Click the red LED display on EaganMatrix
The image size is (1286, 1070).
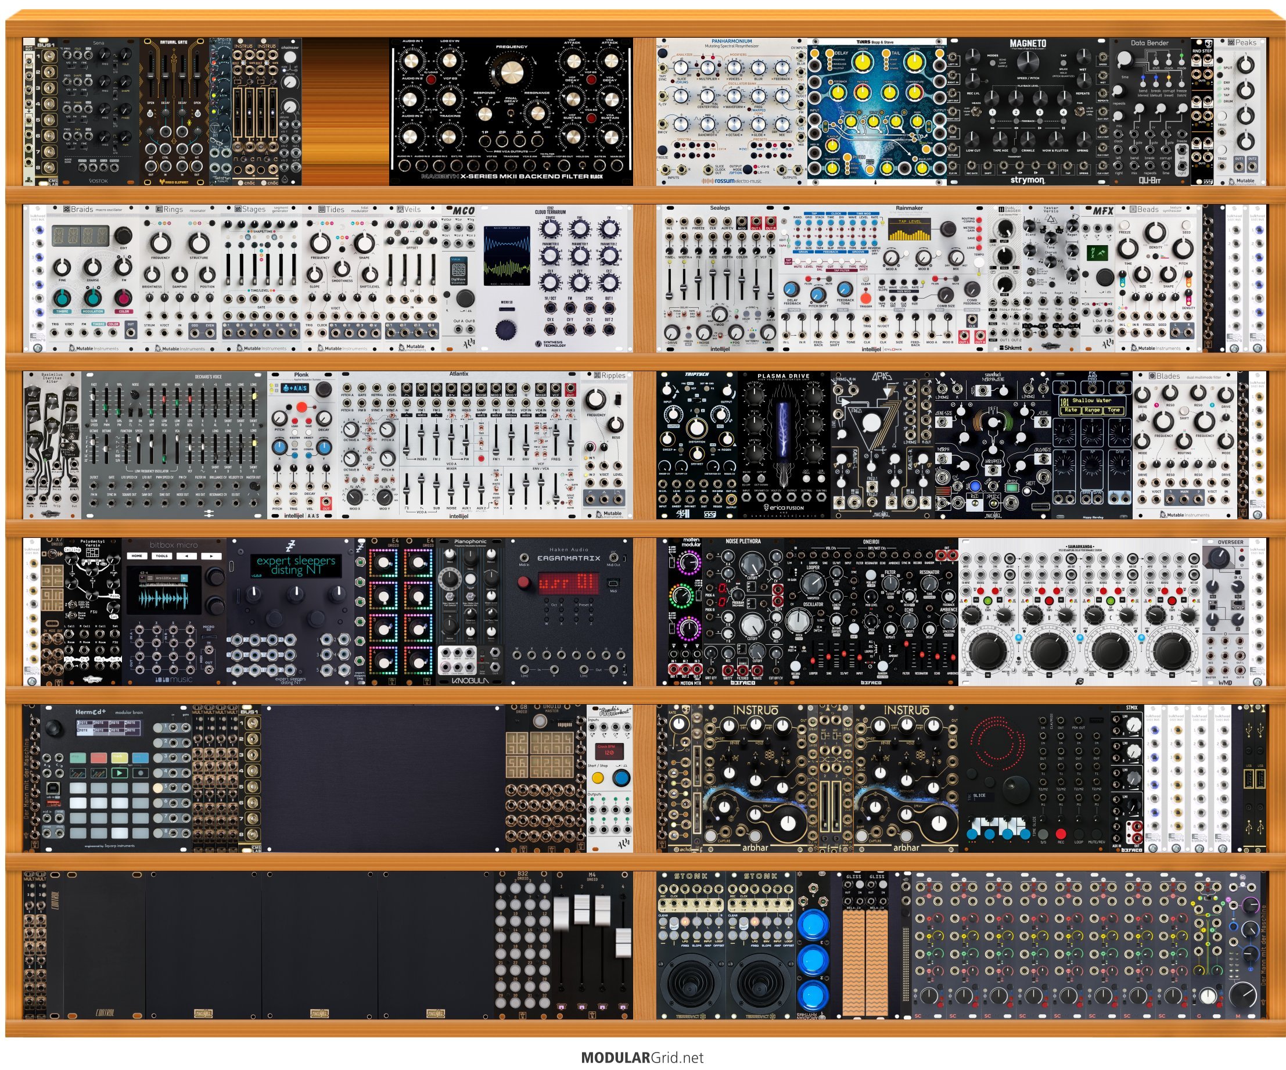tap(568, 583)
